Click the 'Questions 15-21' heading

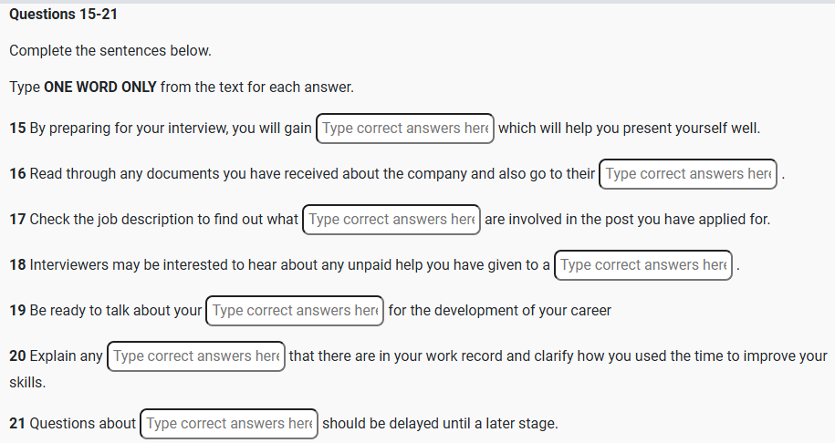64,15
